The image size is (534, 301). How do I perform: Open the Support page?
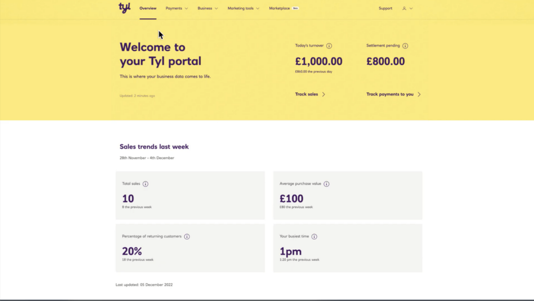pos(385,8)
